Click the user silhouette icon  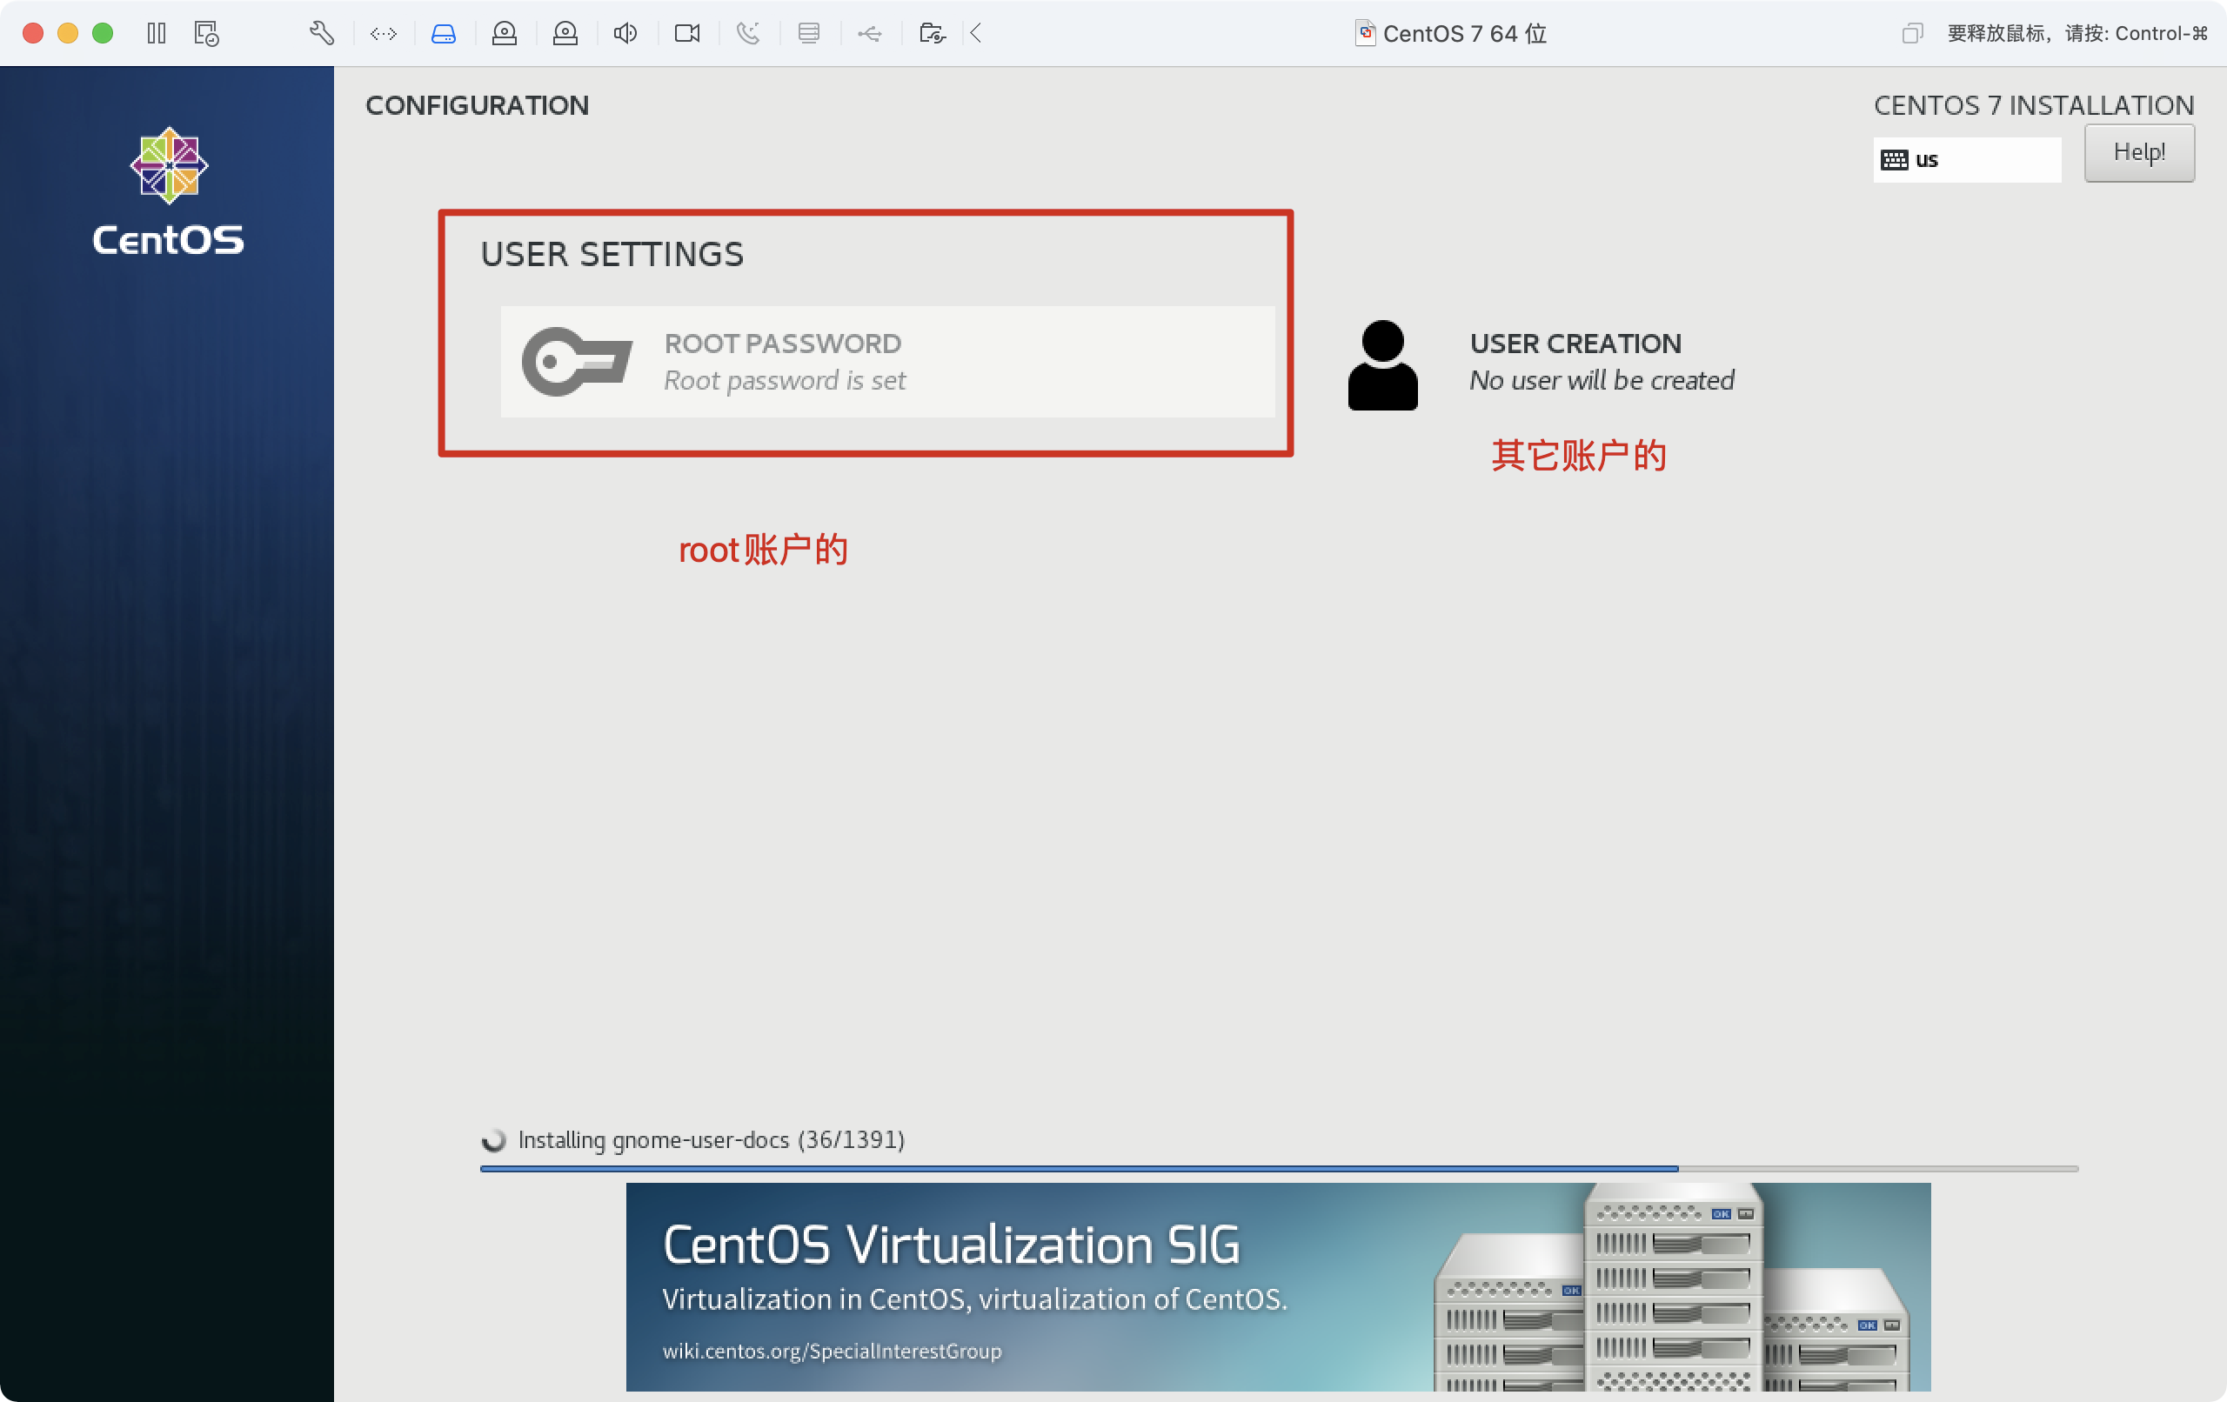coord(1382,365)
